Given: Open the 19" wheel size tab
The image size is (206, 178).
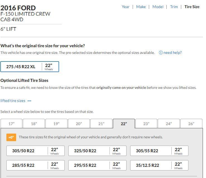Looking at the screenshot, I should [56, 124].
